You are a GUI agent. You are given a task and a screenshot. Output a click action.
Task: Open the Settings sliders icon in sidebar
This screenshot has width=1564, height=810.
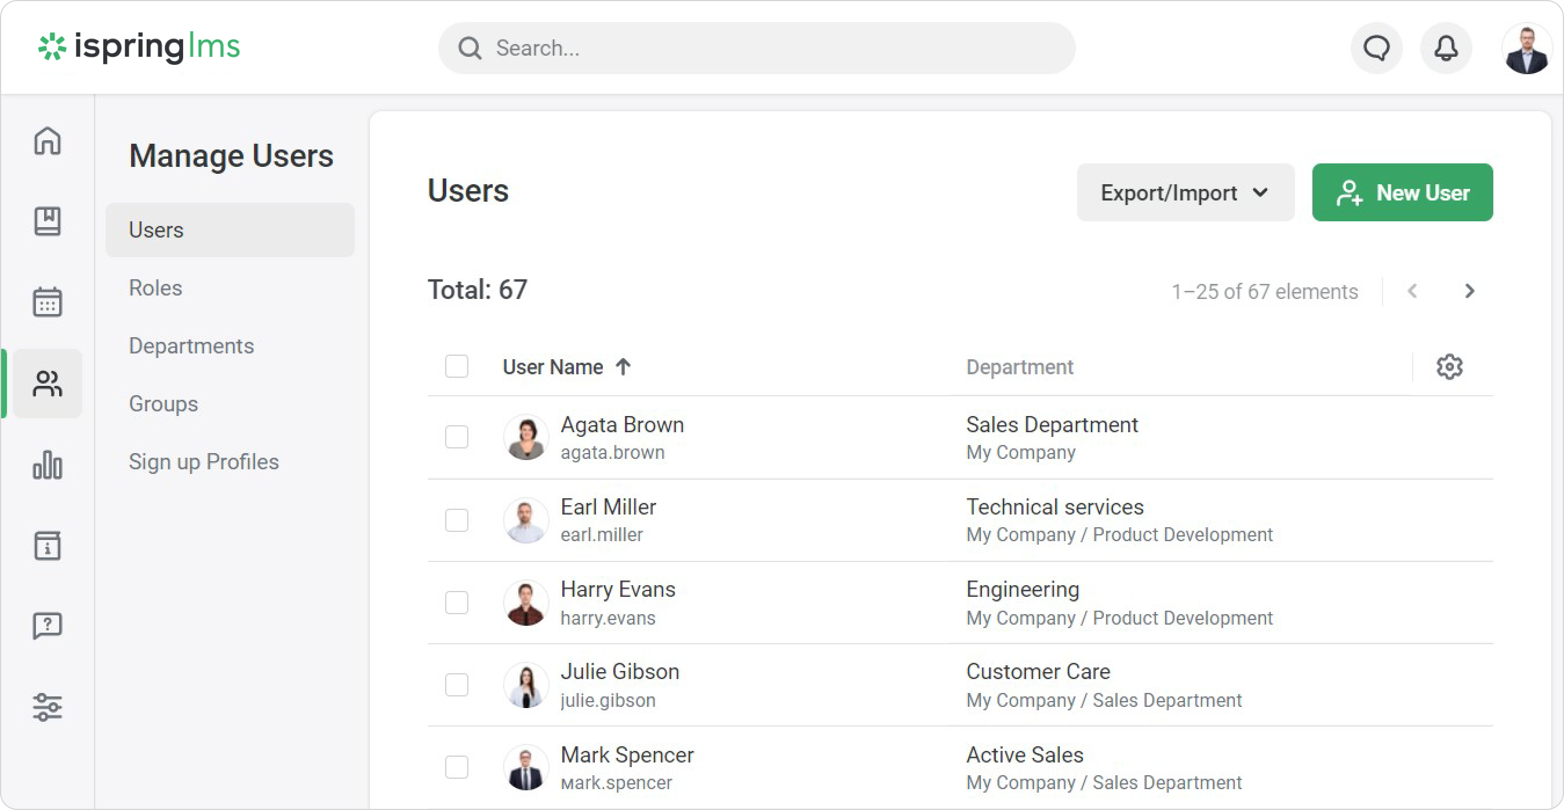point(48,707)
